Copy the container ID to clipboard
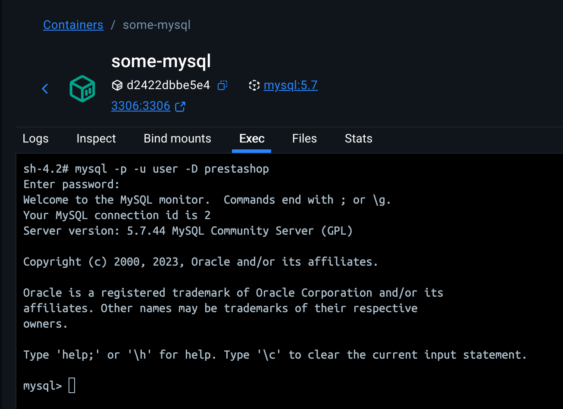Viewport: 563px width, 409px height. 222,85
